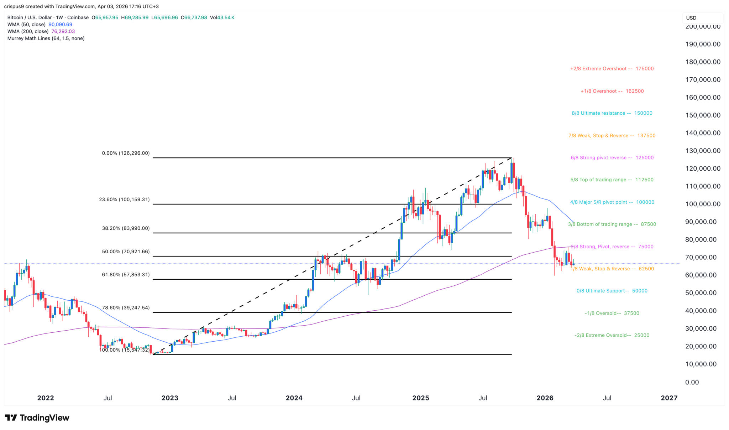Click the -2/8 Extreme Oversold 25000 label
The image size is (729, 430).
pos(612,335)
